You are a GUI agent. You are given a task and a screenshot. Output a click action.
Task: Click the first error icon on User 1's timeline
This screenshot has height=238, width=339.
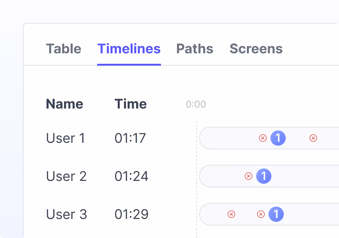tap(263, 138)
